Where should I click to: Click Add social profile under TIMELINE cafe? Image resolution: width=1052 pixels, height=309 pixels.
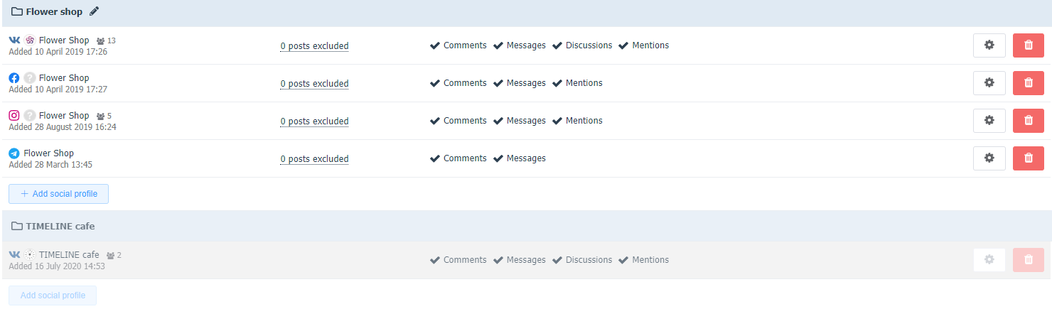click(x=53, y=296)
